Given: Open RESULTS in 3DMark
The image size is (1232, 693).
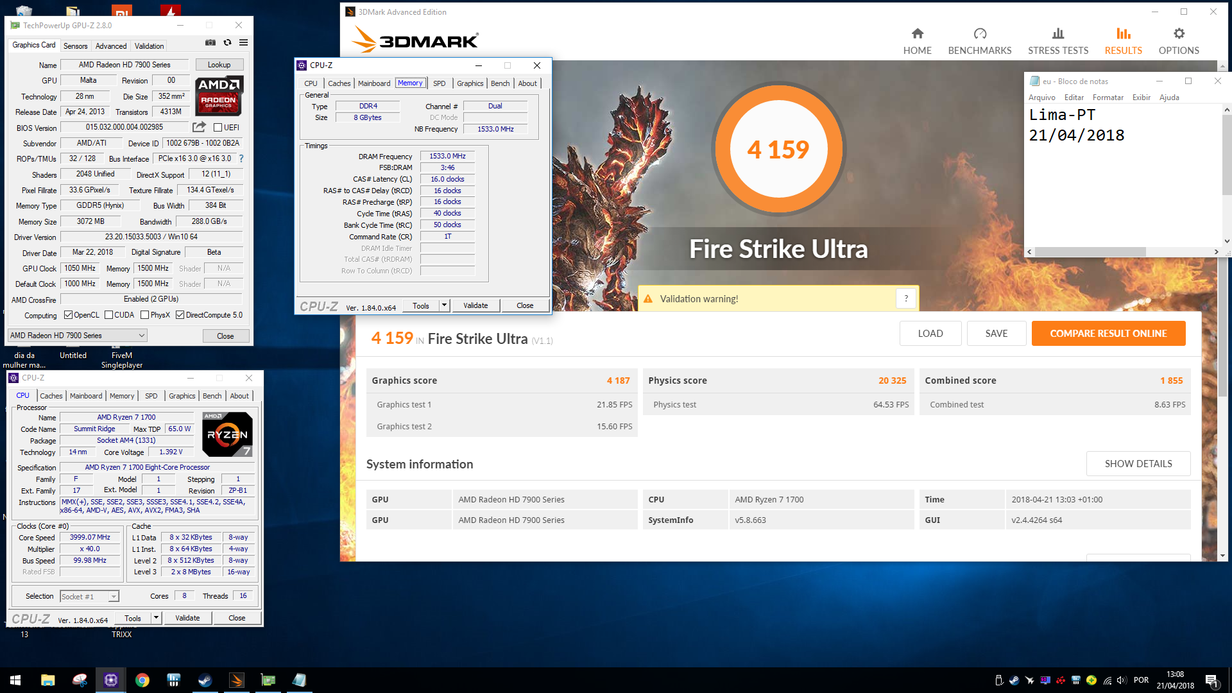Looking at the screenshot, I should point(1123,41).
